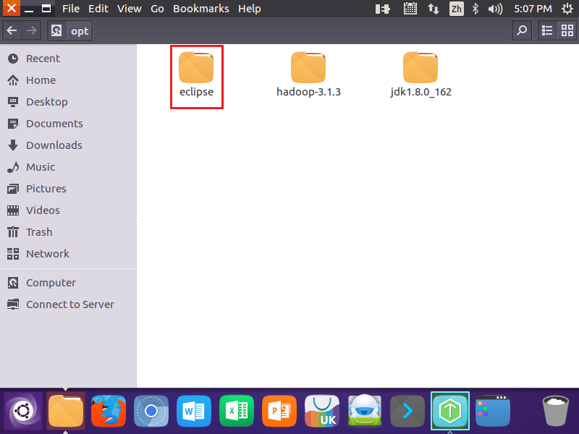579x434 pixels.
Task: Click the battery indicator in top panel
Action: pos(383,9)
